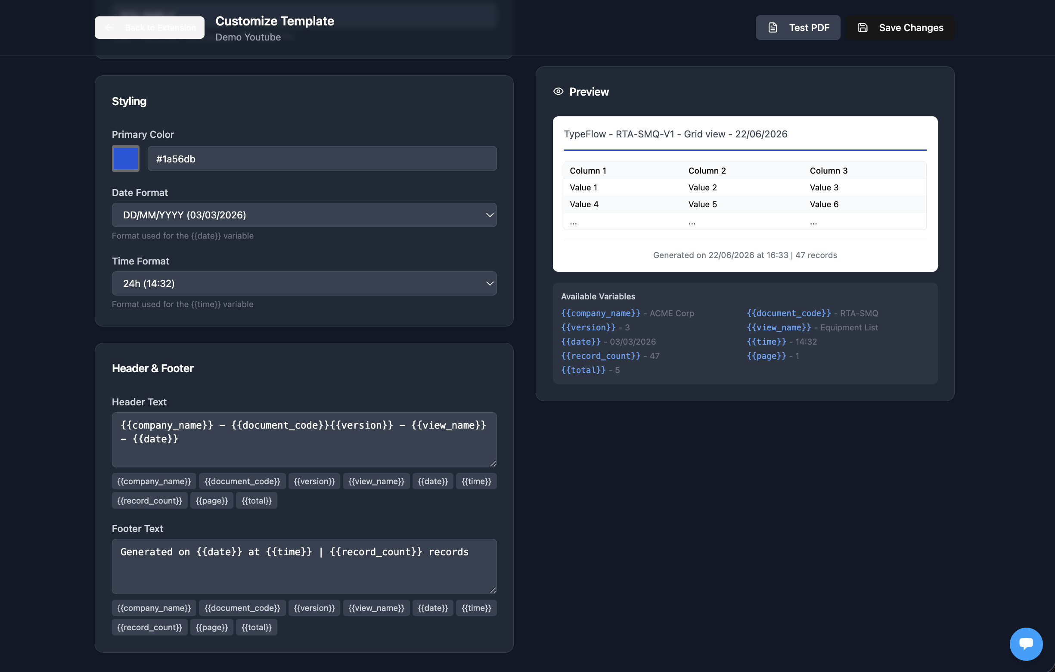
Task: Click the Header Text resize handle
Action: tap(493, 464)
